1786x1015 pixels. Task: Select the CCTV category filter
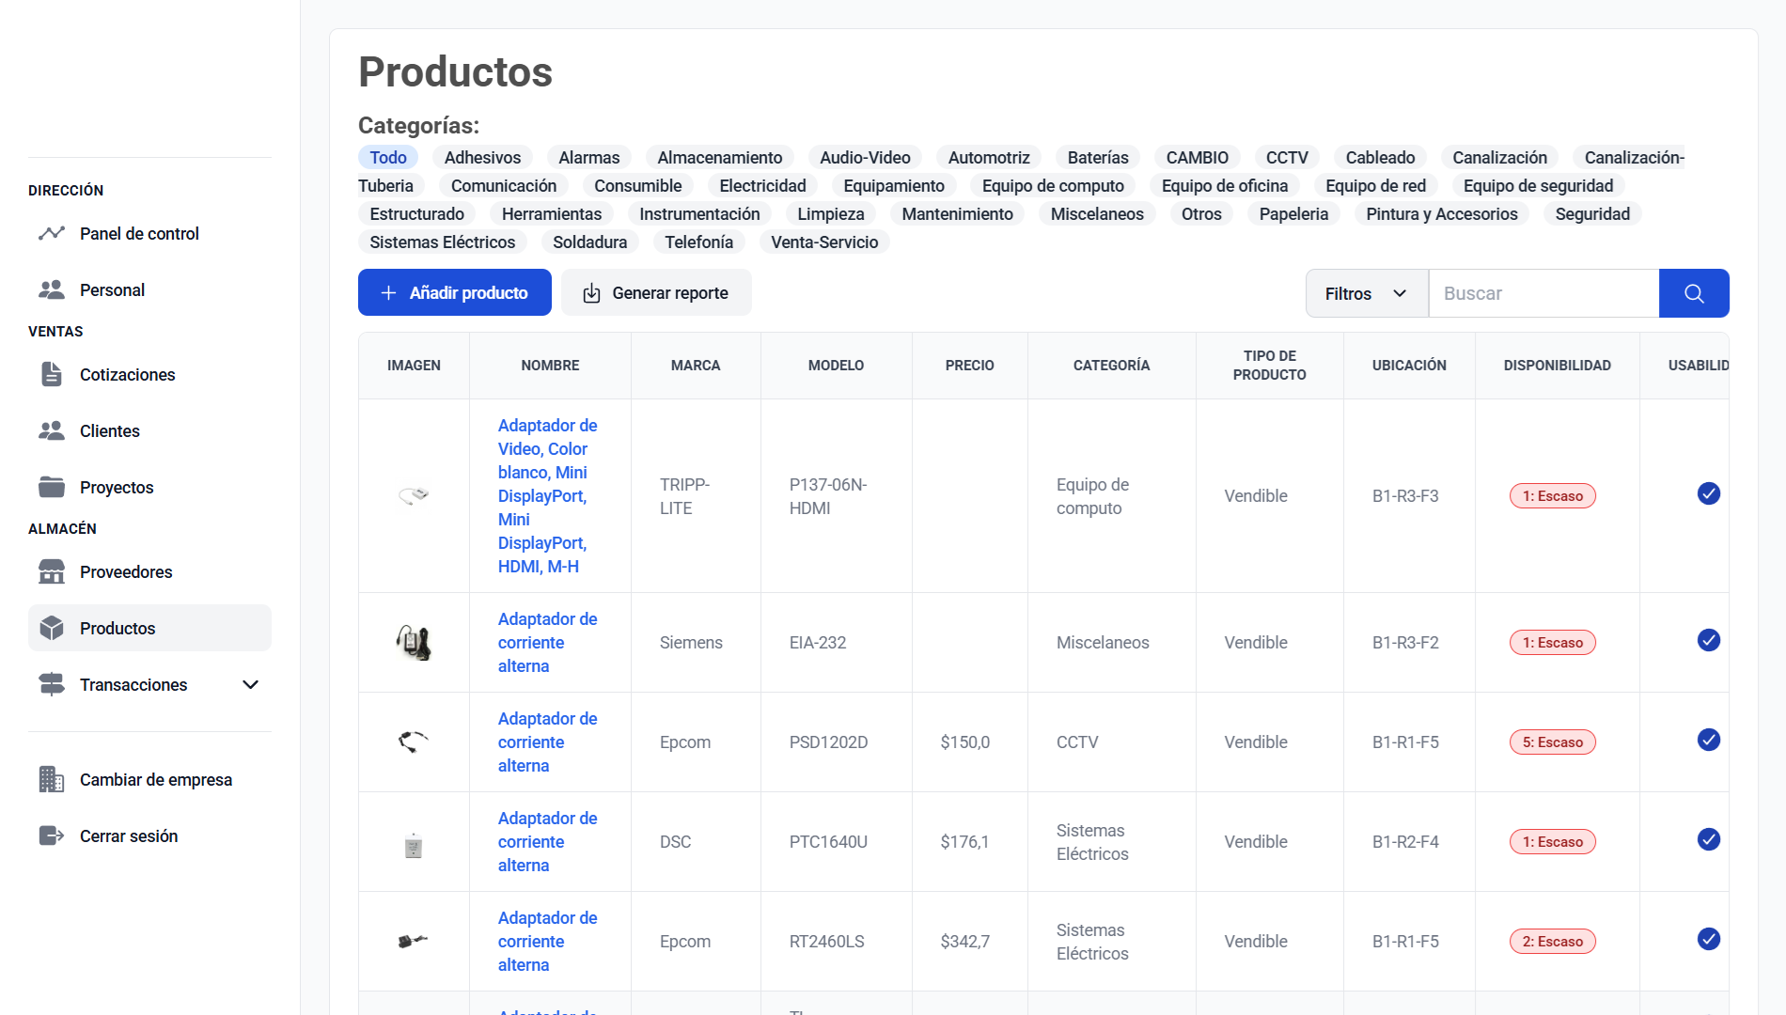1286,158
